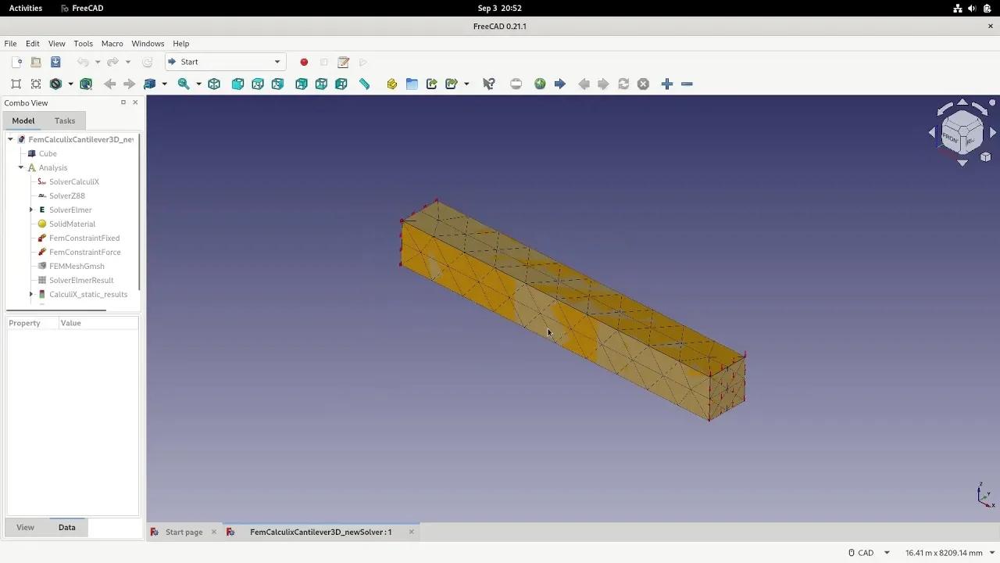Fit all content to the view
Viewport: 1000px width, 563px height.
(x=16, y=84)
